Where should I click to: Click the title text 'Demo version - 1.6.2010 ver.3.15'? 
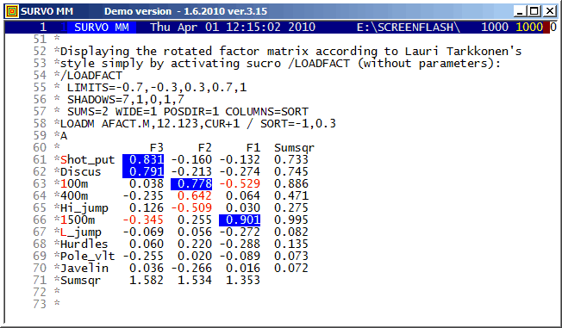coord(185,11)
